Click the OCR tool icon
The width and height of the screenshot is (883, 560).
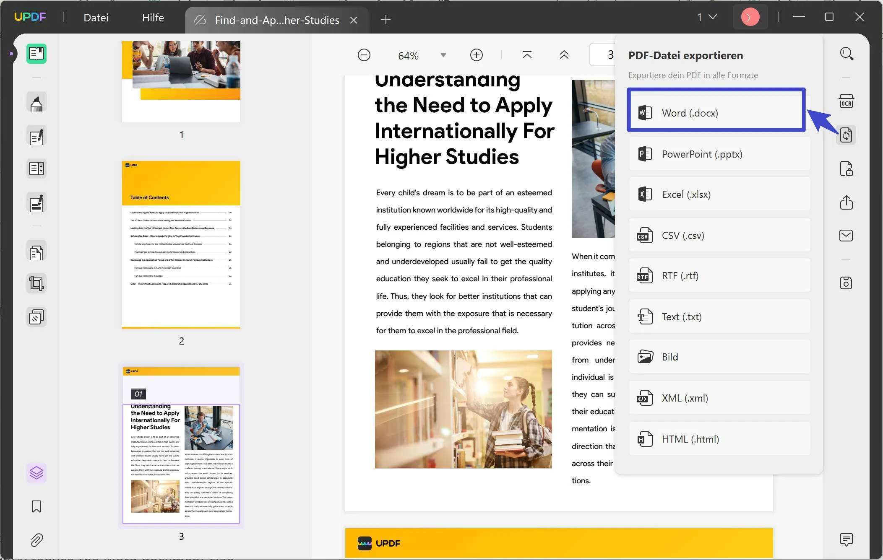coord(847,102)
